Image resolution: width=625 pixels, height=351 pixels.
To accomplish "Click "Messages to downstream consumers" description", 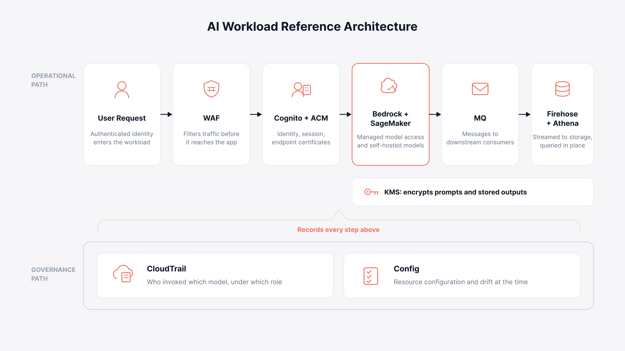I will [480, 138].
